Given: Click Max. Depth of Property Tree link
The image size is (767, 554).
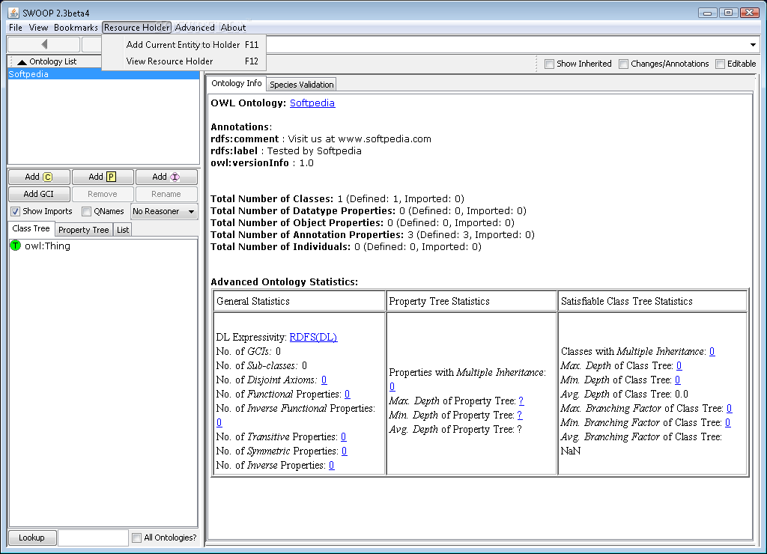Looking at the screenshot, I should pos(521,401).
